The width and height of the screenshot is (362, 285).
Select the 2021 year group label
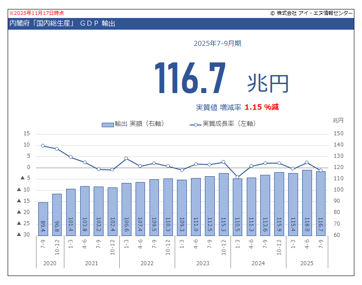tap(91, 263)
